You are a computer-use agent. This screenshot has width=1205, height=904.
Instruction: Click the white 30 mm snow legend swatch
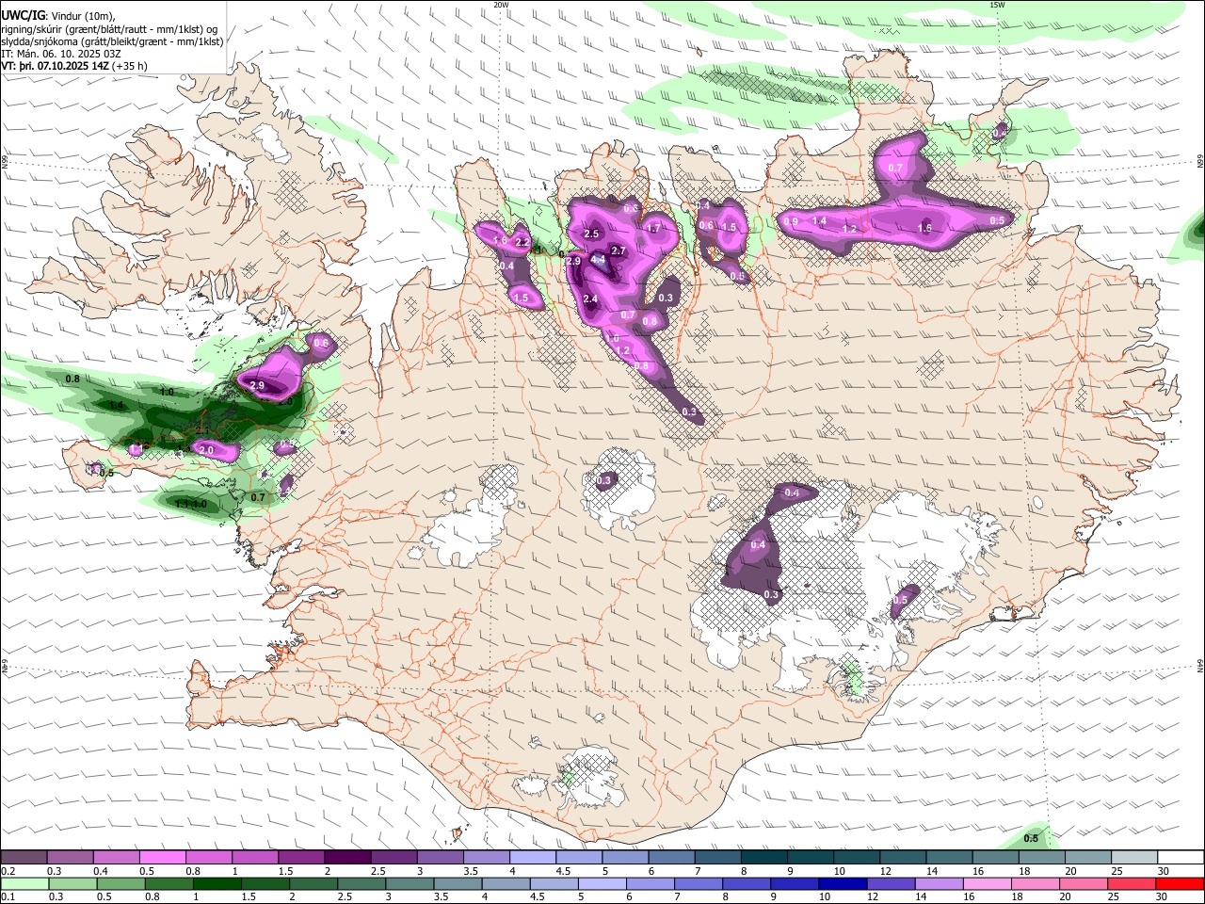click(x=1181, y=858)
